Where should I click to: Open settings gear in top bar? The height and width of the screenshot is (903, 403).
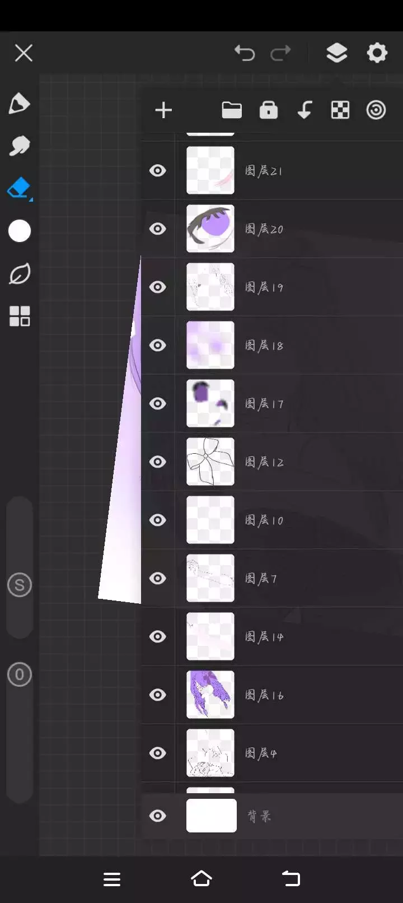377,53
